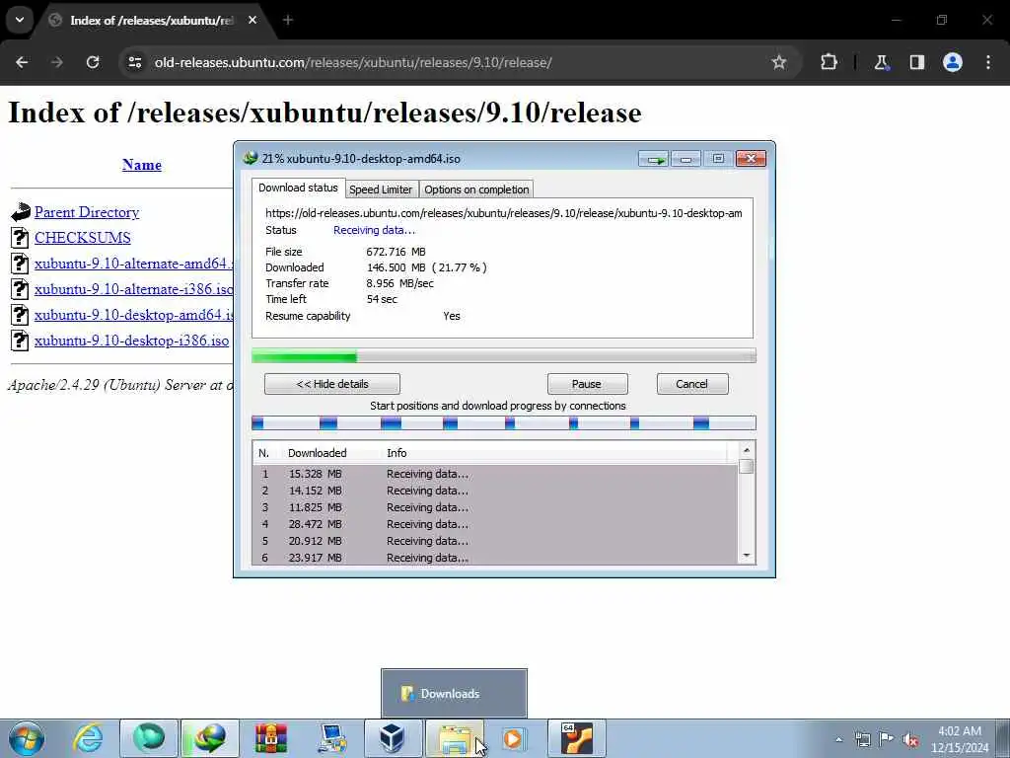Show hidden tray icons arrow
Screen dimensions: 1010x758
tap(838, 740)
